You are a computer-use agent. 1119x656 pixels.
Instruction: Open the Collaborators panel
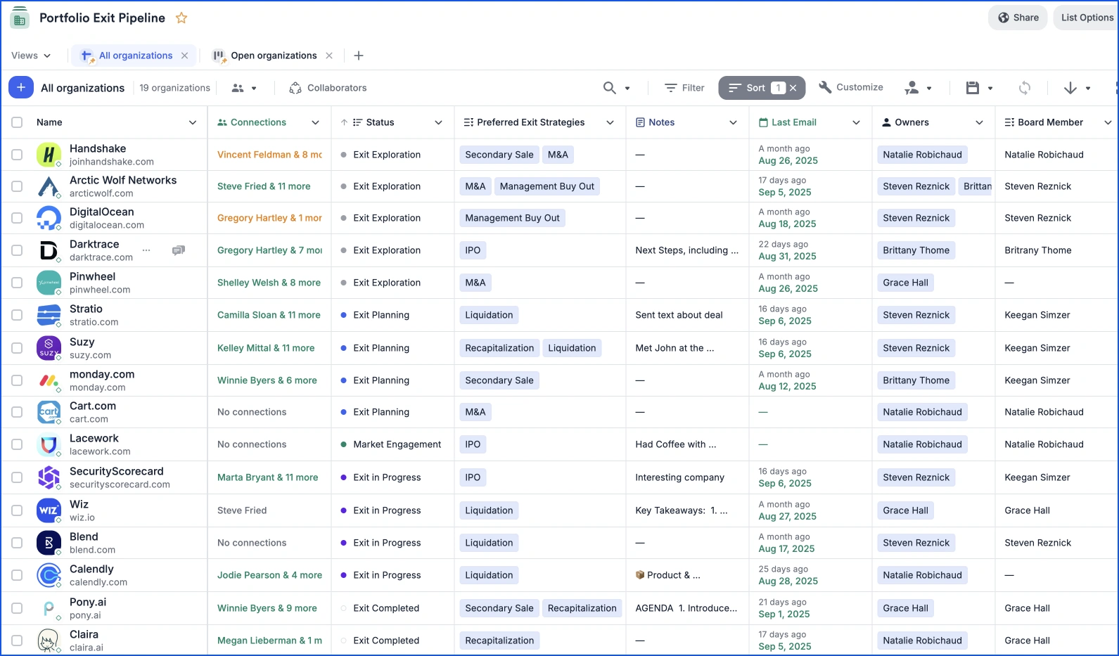pyautogui.click(x=328, y=88)
